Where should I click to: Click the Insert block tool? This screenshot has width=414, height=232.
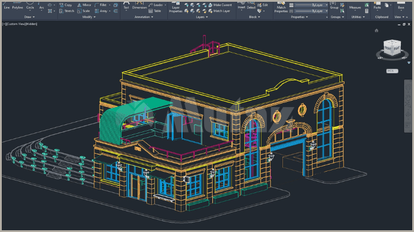(x=241, y=6)
